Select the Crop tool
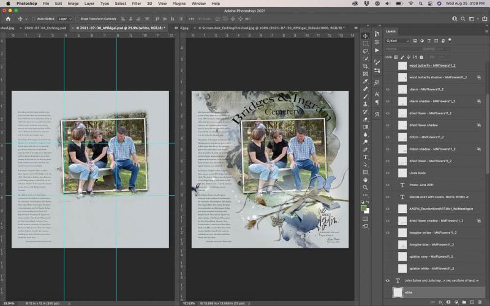Viewport: 490px width, 306px height. click(x=365, y=66)
